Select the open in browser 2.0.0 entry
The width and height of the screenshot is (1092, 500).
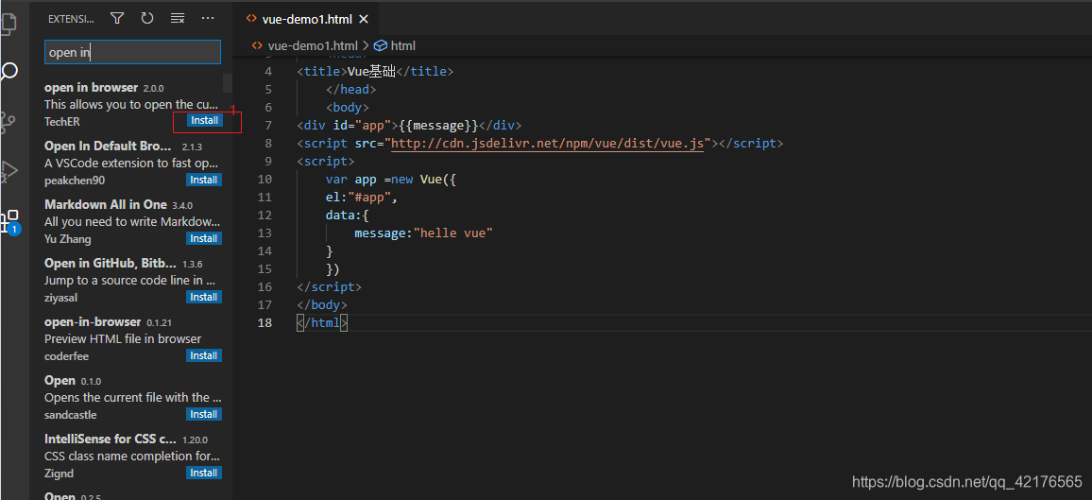click(x=132, y=105)
